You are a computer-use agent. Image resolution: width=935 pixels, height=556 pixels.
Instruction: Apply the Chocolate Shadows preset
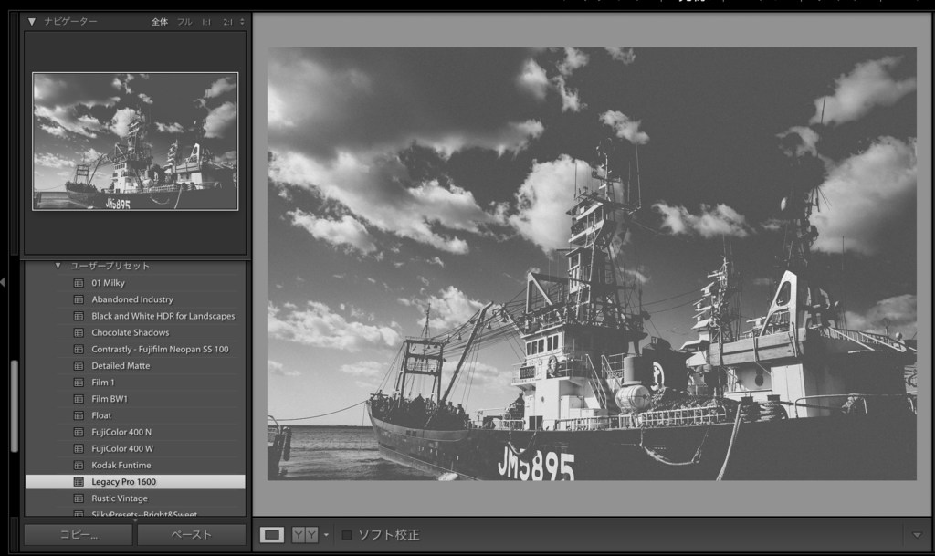(x=130, y=333)
